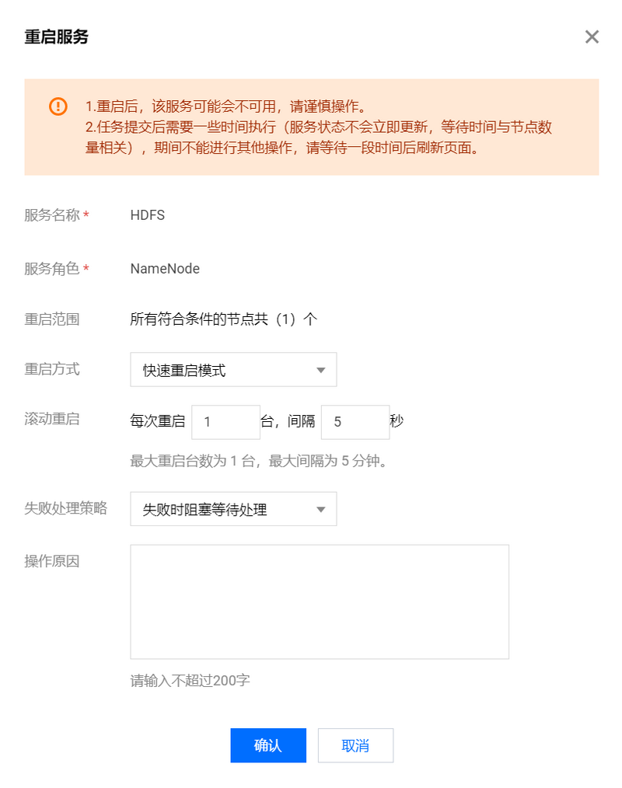Click the 请输入不超过200字 hint text
The image size is (622, 788).
tap(190, 681)
